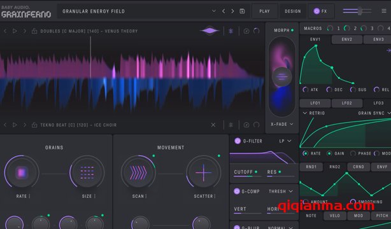Switch to the LFO1 tab
This screenshot has height=229, width=391.
tap(315, 103)
